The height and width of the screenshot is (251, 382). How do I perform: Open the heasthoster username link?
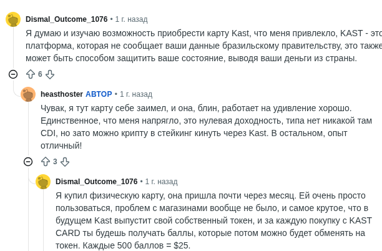tap(62, 94)
